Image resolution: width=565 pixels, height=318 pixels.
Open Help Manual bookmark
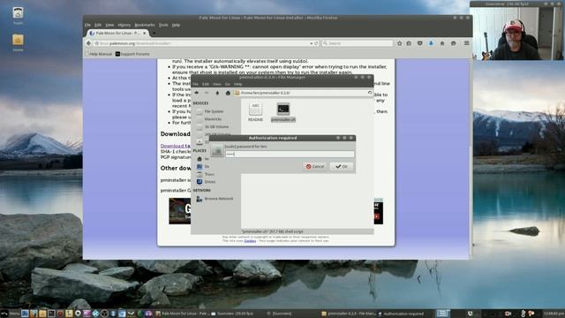pos(98,54)
